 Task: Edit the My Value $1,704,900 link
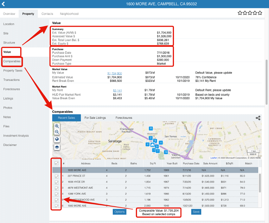[x=115, y=73]
